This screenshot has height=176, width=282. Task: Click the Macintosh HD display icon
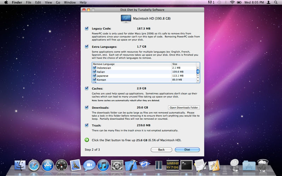point(126,19)
